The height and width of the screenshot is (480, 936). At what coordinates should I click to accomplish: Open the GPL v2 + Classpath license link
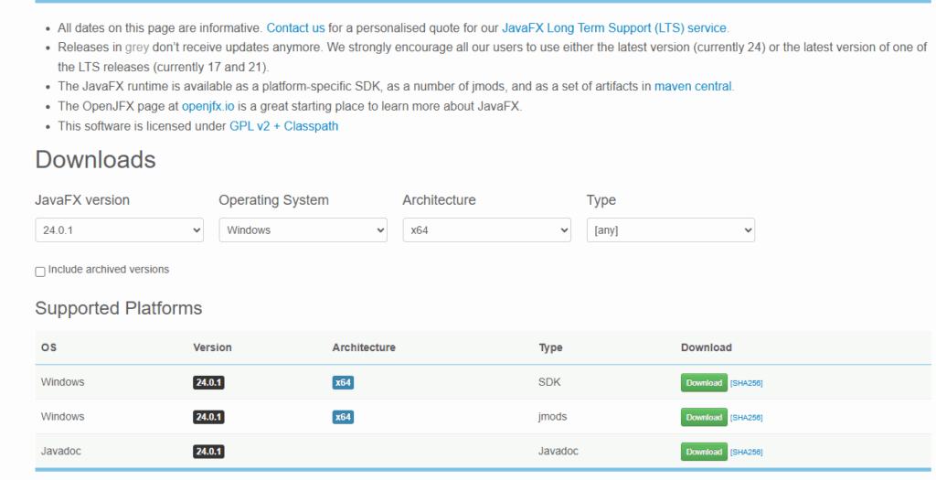[283, 126]
